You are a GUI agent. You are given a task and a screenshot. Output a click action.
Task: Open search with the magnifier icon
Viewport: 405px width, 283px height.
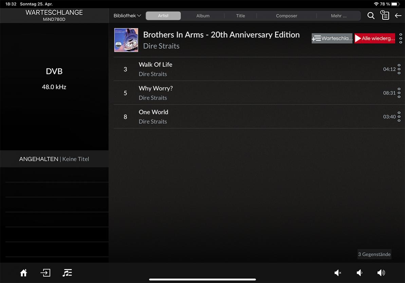coord(371,16)
